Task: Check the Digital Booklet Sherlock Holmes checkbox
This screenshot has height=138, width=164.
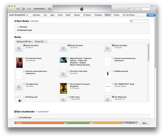Action: click(x=69, y=58)
